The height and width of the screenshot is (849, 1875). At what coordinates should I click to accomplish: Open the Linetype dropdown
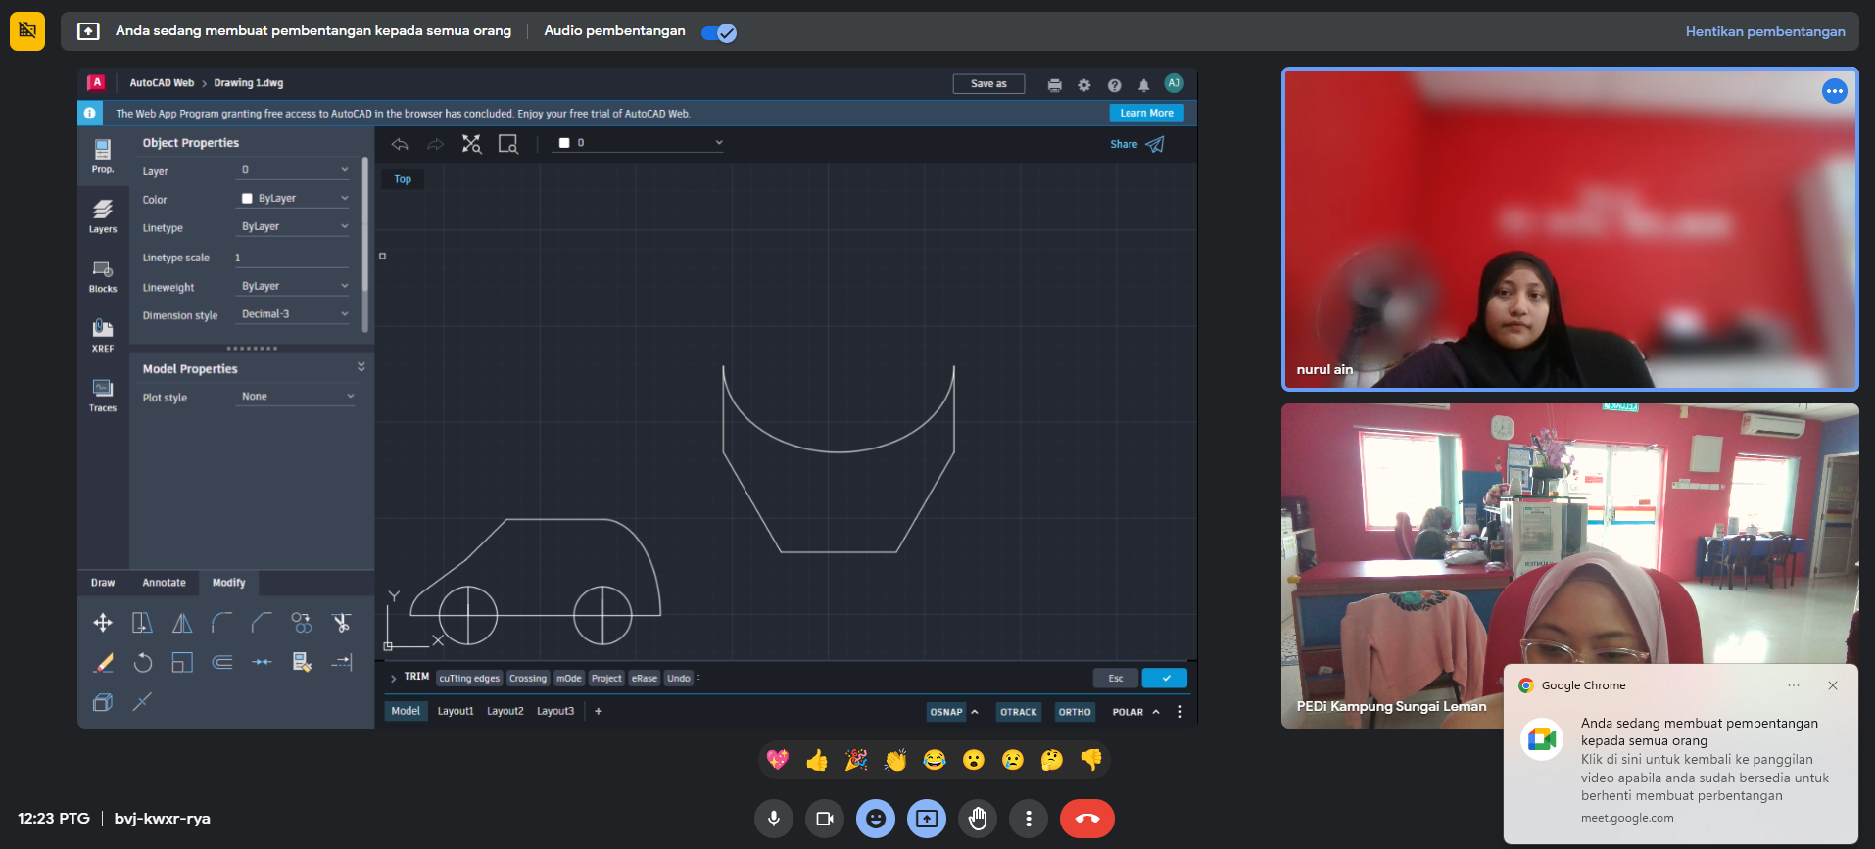pos(294,227)
